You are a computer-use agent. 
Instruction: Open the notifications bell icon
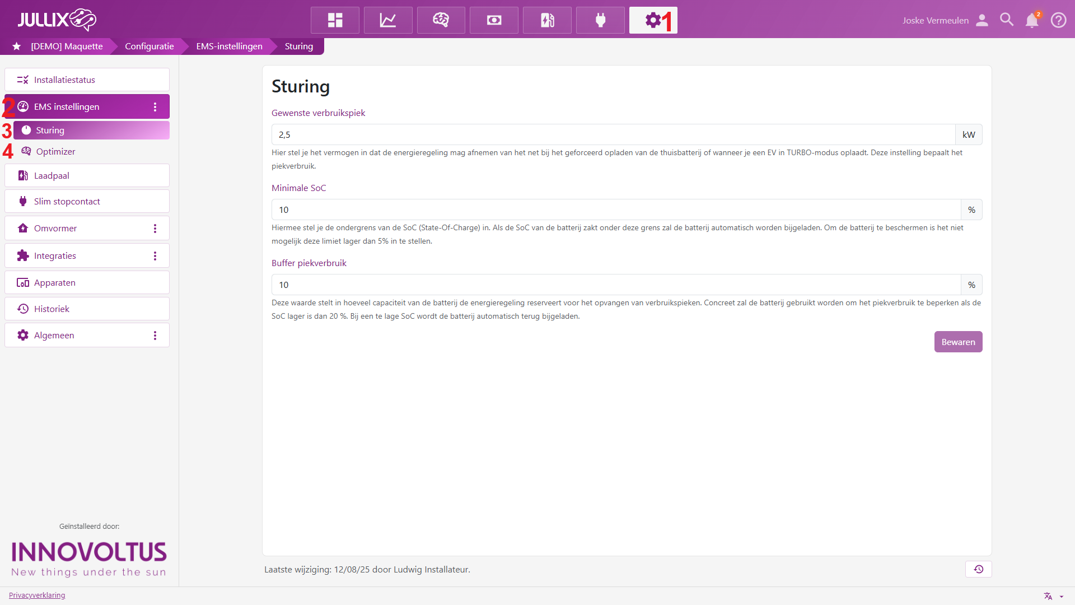(x=1032, y=20)
